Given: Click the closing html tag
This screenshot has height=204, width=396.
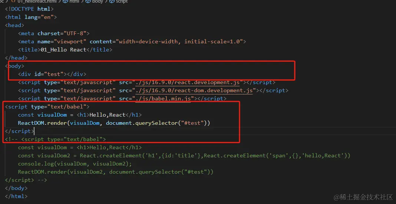Looking at the screenshot, I should pyautogui.click(x=16, y=196).
